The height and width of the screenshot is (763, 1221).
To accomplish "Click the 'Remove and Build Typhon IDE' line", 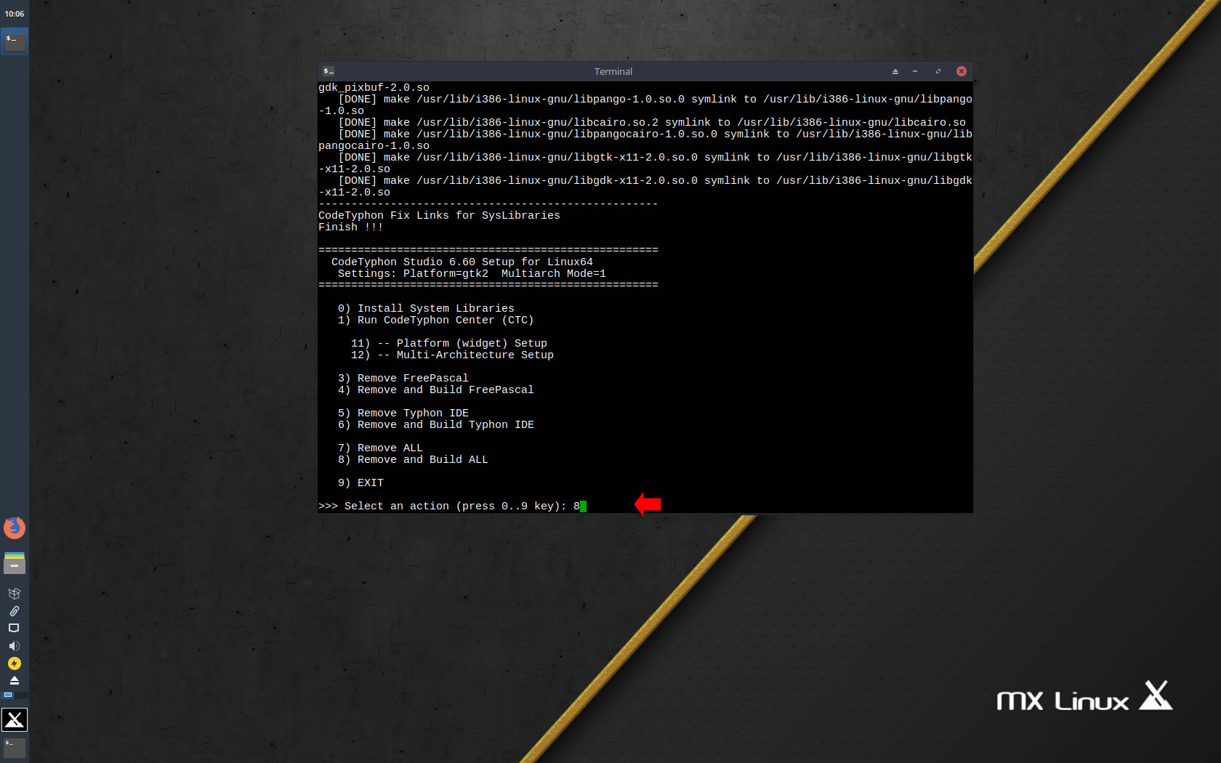I will point(435,425).
